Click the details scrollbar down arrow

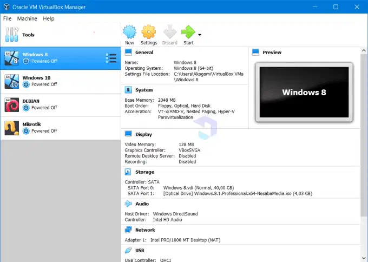(364, 258)
